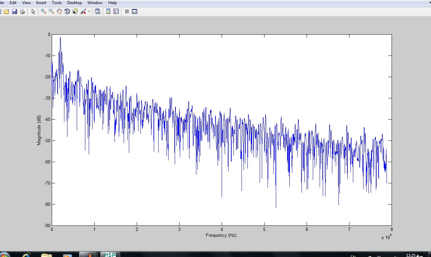Select the Rotate 3D tool
This screenshot has width=431, height=257.
67,11
